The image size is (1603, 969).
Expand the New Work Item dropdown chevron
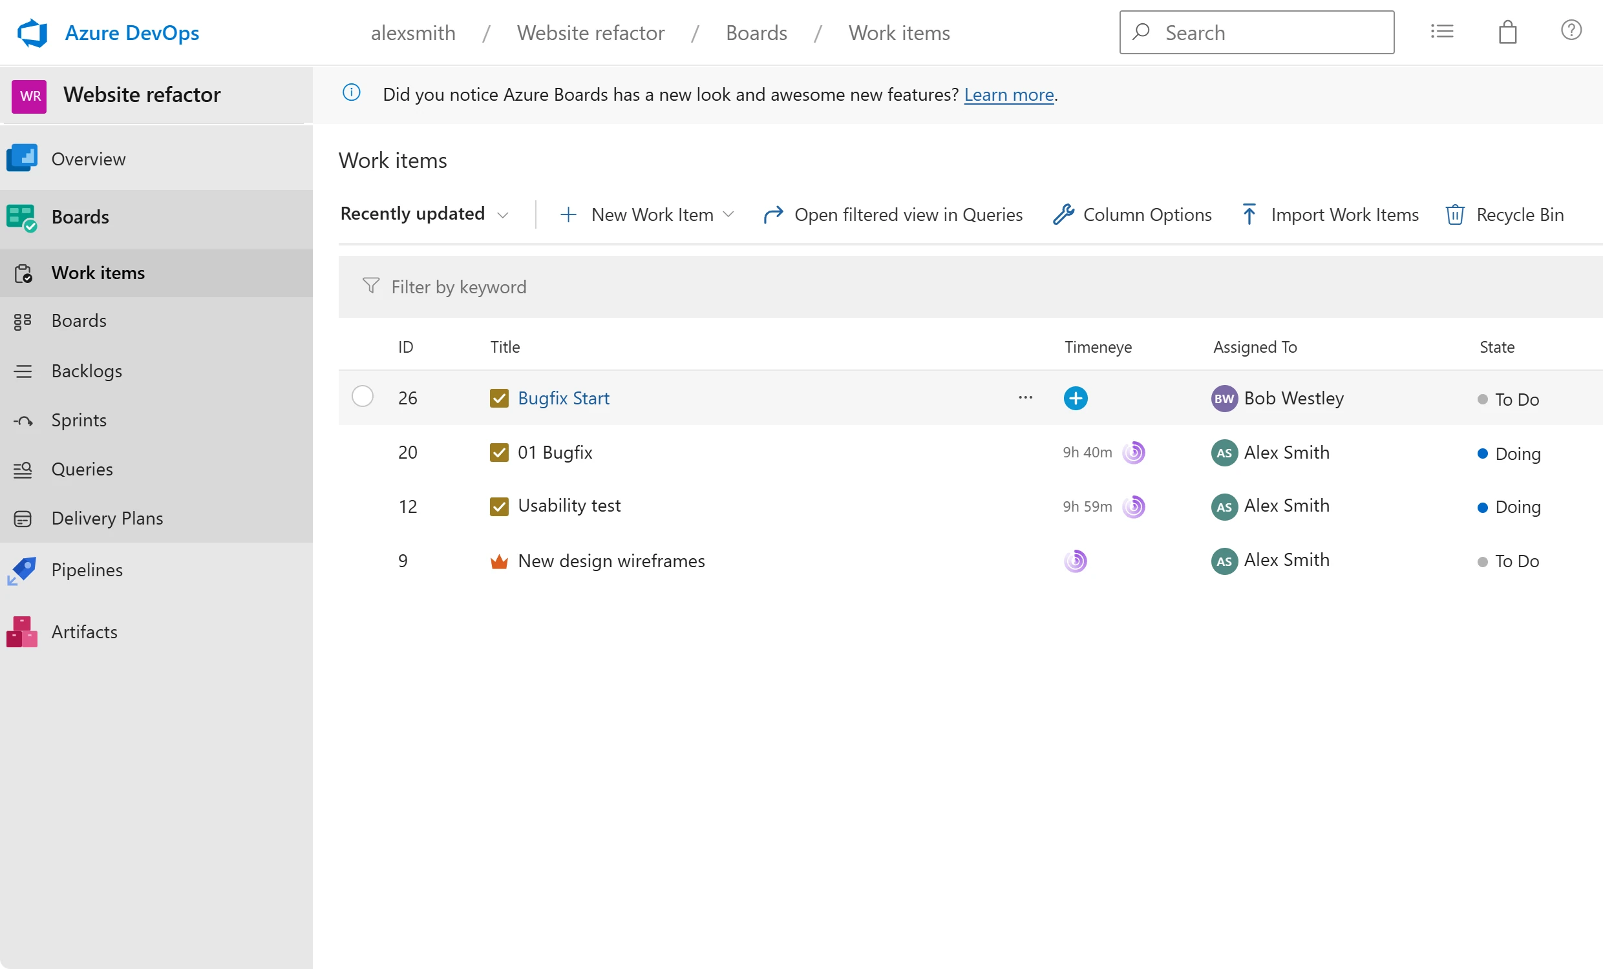point(728,214)
